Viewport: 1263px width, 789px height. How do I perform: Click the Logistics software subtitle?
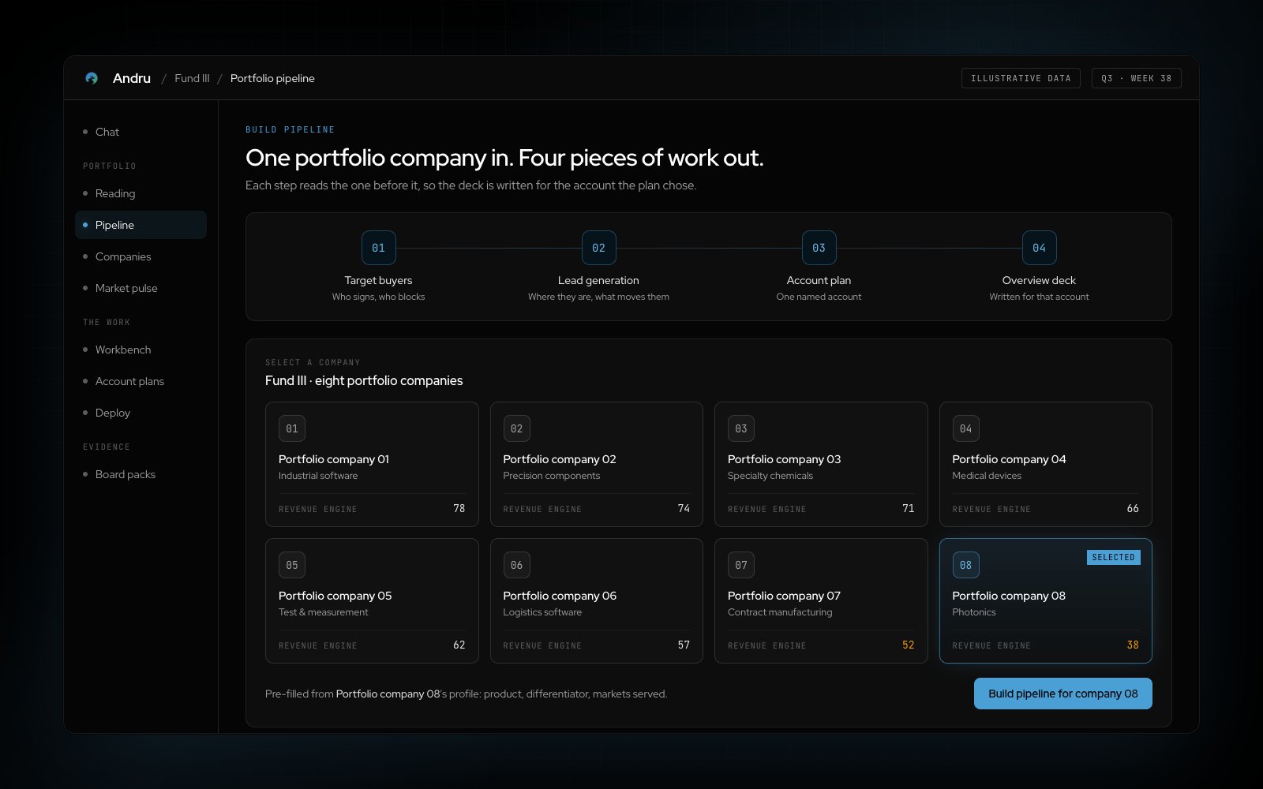click(542, 612)
